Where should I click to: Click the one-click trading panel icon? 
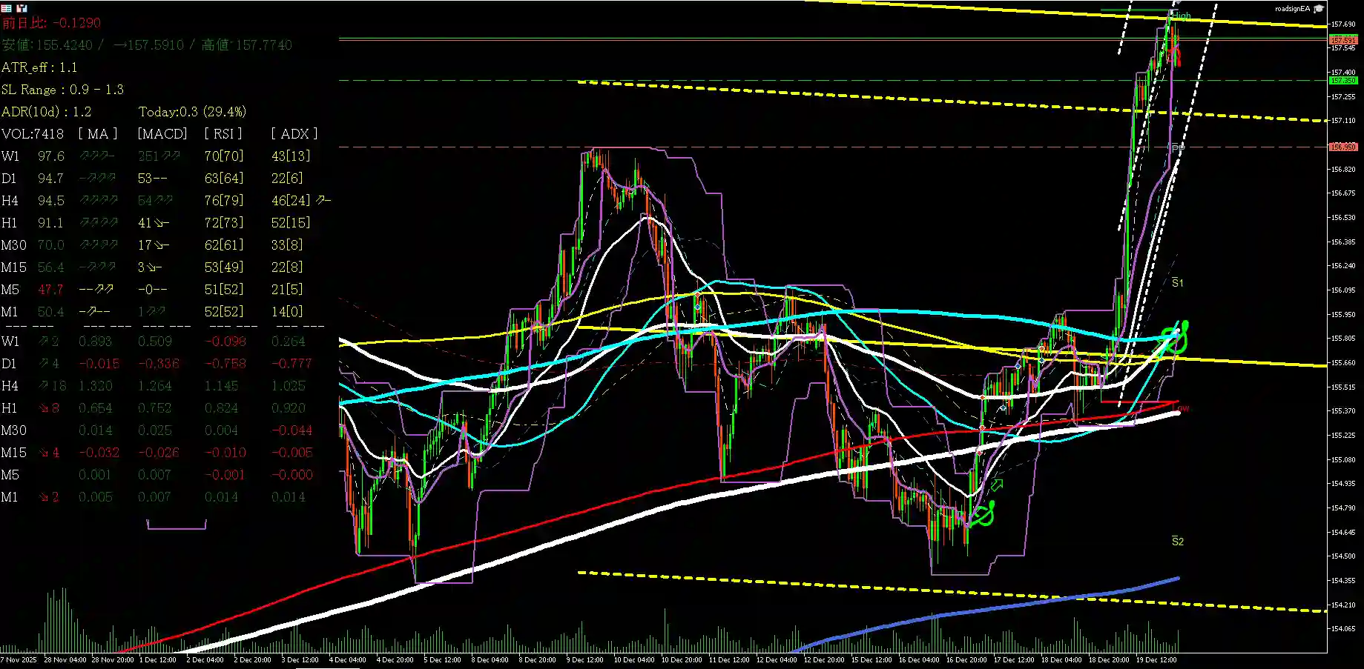7,8
